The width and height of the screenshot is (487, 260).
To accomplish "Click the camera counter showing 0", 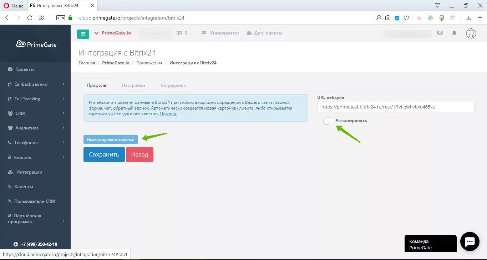I will [x=182, y=33].
